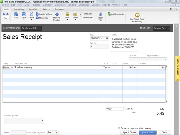This screenshot has width=180, height=135.
Task: Open the Vendors menu
Action: click(x=72, y=5)
